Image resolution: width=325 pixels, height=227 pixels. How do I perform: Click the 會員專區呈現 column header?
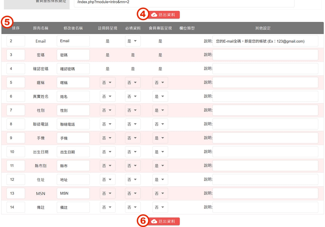pos(160,28)
